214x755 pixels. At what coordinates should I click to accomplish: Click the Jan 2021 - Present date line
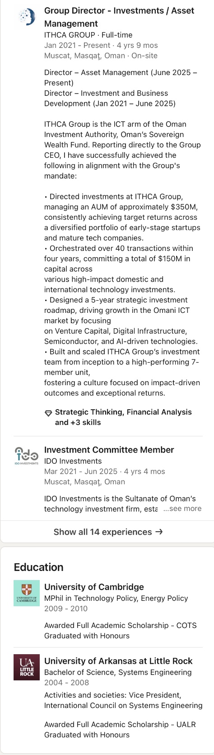click(x=77, y=45)
